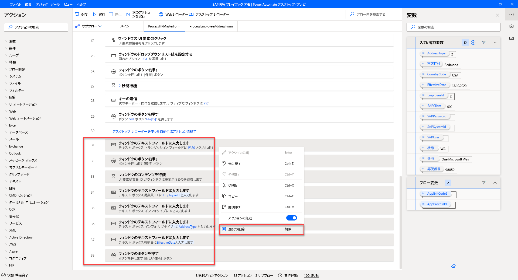Click the アクションの検索 search box

(36, 27)
